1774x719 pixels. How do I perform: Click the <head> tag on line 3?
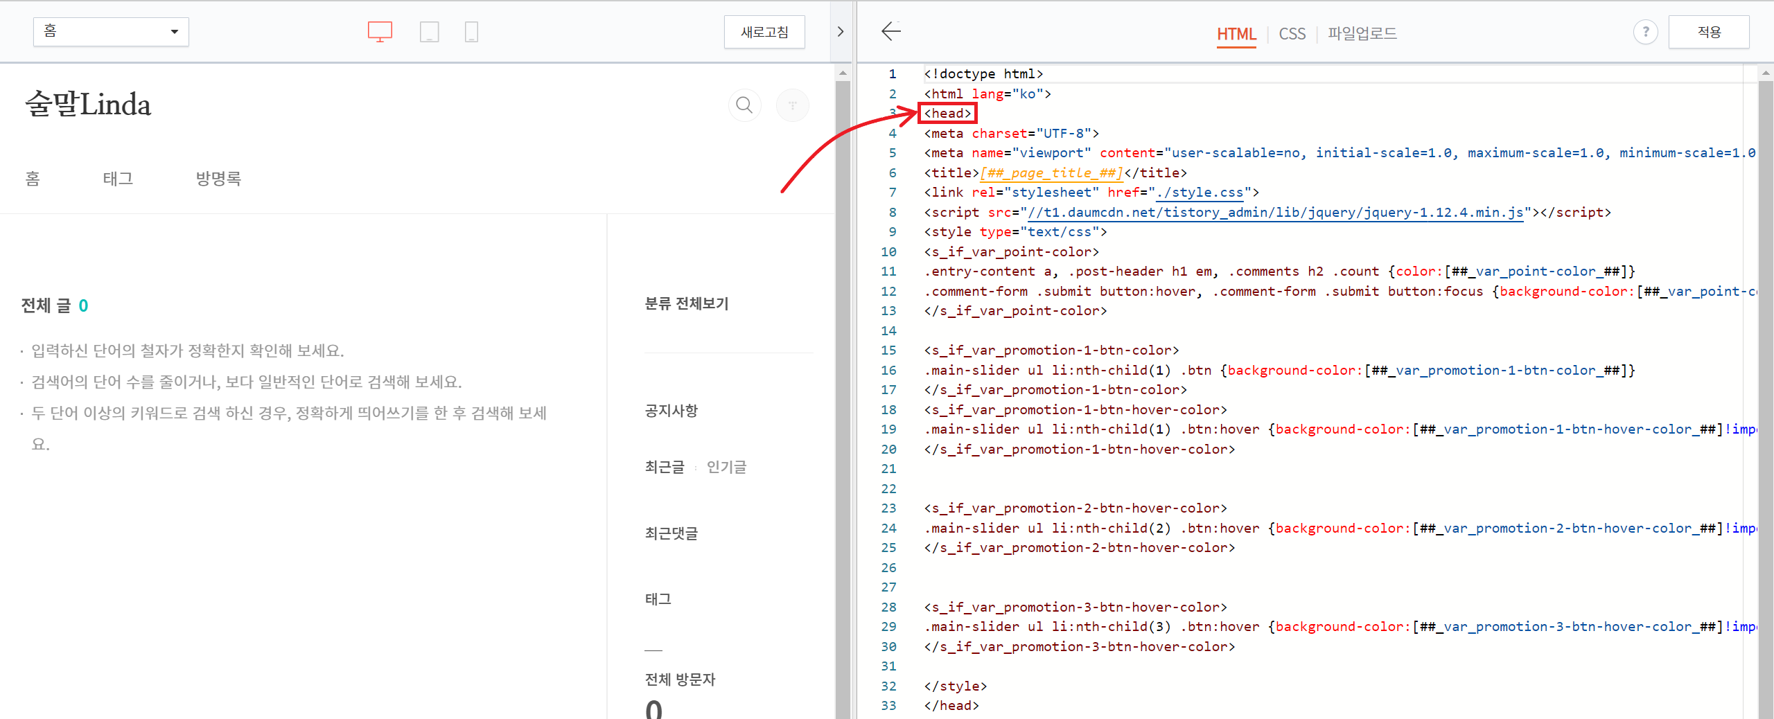pos(948,113)
